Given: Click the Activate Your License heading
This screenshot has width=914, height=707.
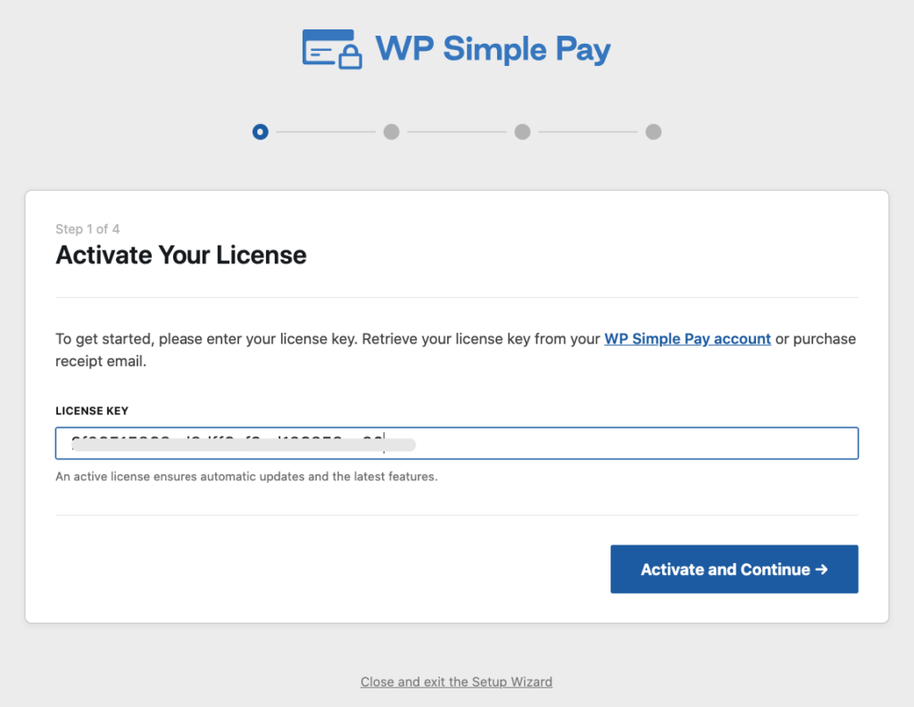Looking at the screenshot, I should (181, 255).
